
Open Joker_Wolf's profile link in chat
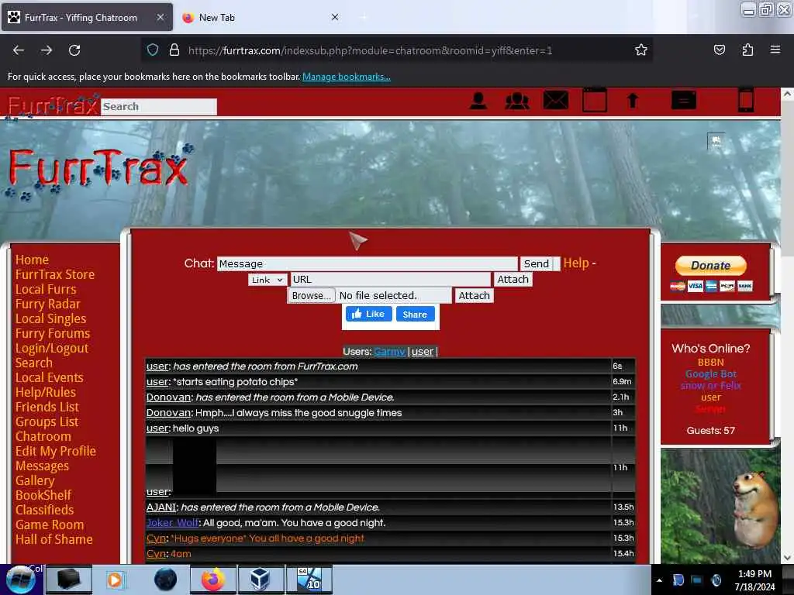pyautogui.click(x=173, y=523)
